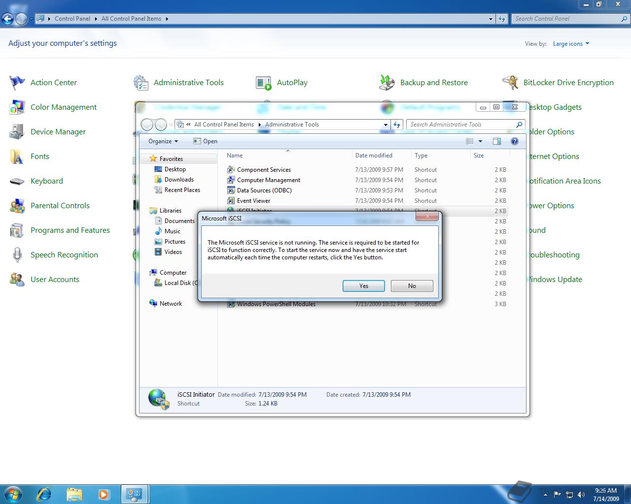Open Keyboard icon
This screenshot has width=631, height=504.
(x=17, y=181)
